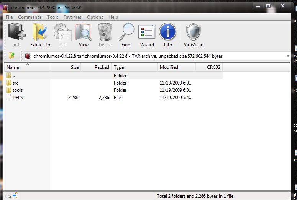Maximize the WinRAR window
The width and height of the screenshot is (297, 200).
[268, 6]
